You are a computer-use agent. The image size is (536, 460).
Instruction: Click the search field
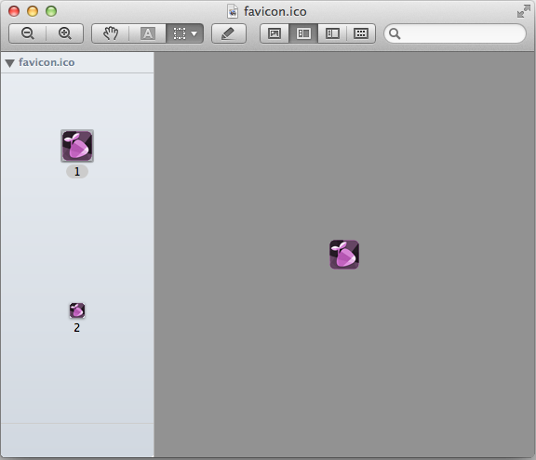pyautogui.click(x=455, y=33)
